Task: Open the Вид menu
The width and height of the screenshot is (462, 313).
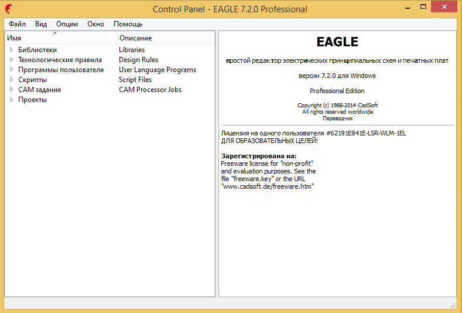Action: tap(41, 24)
